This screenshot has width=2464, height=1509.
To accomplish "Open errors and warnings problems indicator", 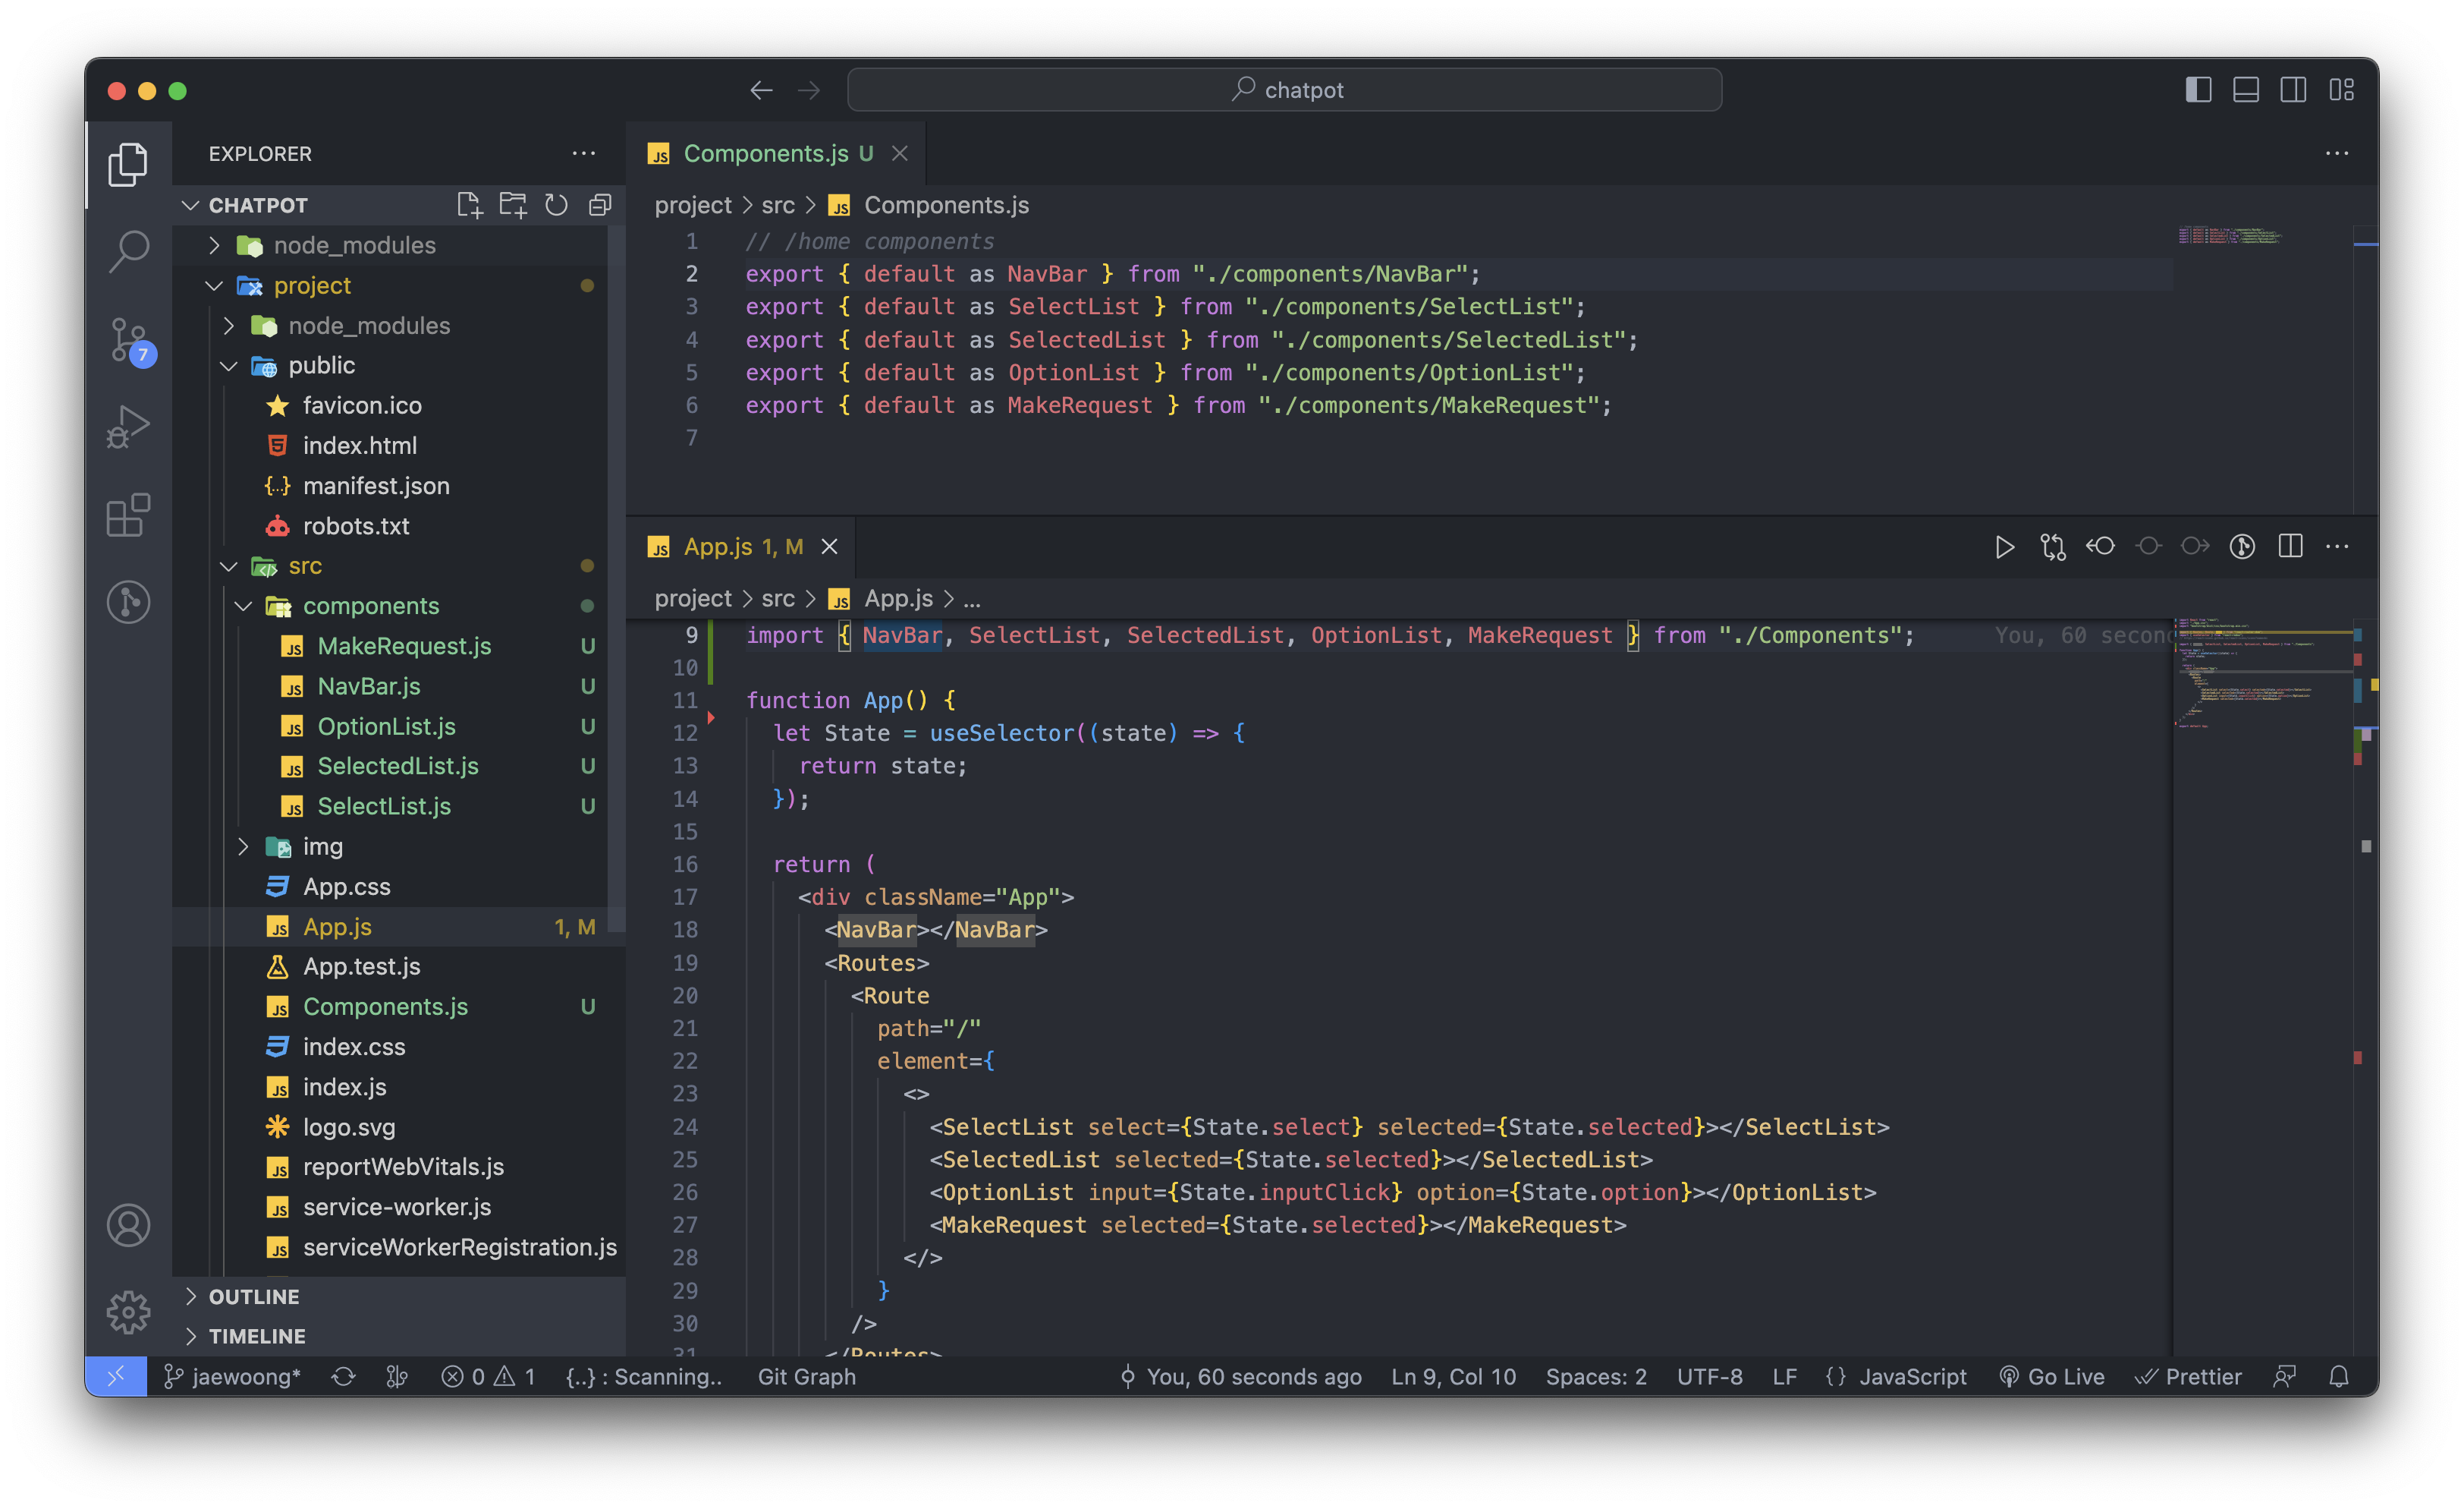I will (x=488, y=1376).
